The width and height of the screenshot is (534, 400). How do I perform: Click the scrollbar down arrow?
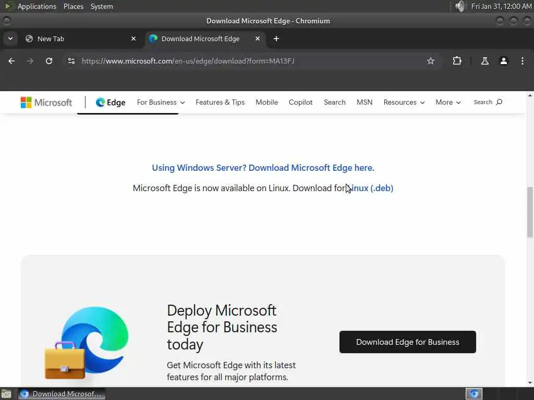530,383
